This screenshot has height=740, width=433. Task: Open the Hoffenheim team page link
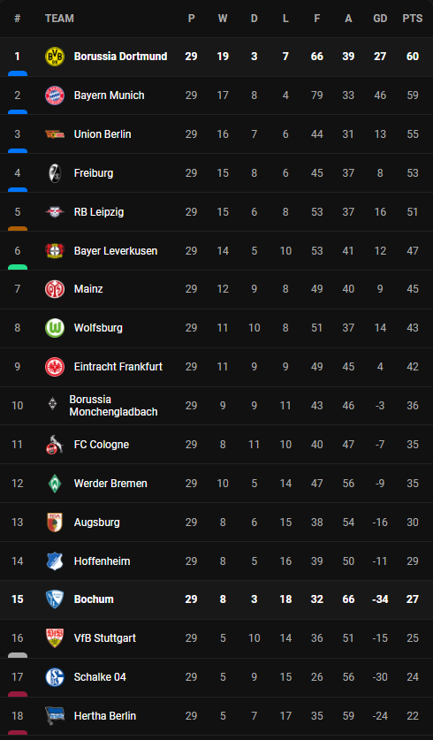pos(102,561)
